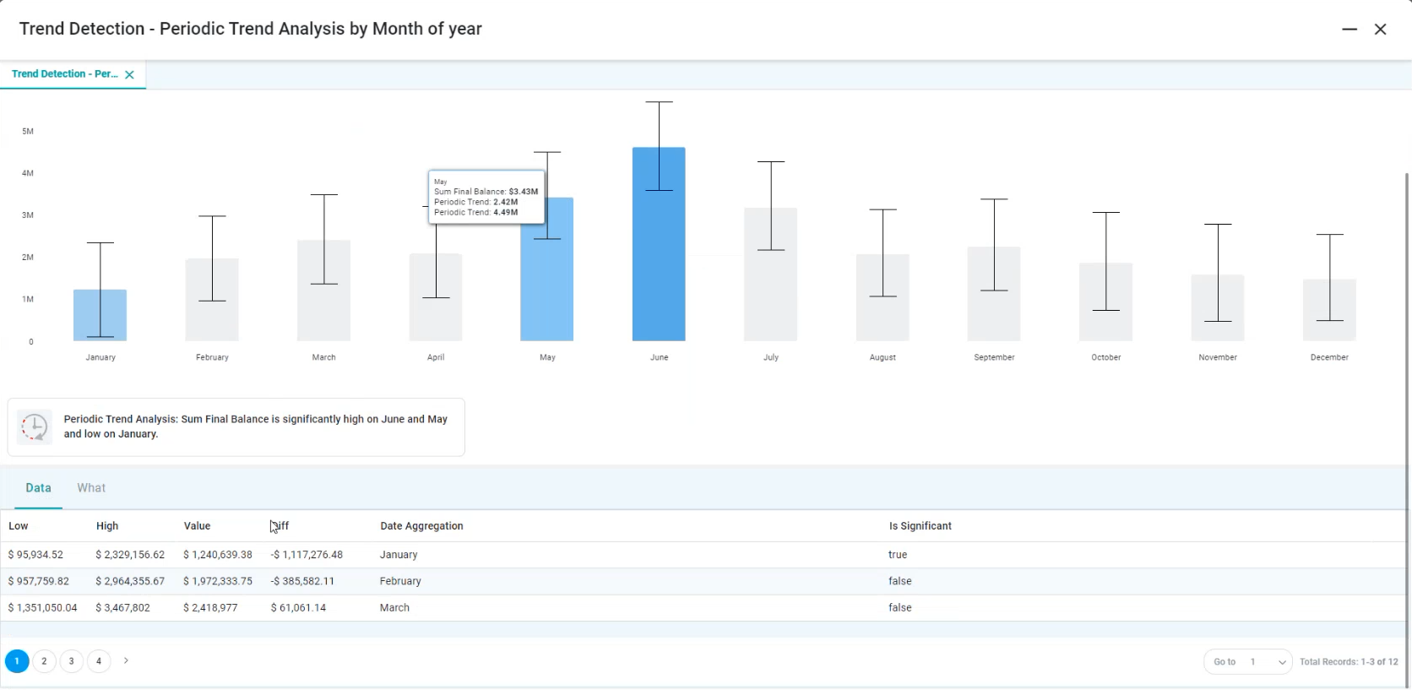Image resolution: width=1412 pixels, height=690 pixels.
Task: Select the May bar in chart
Action: click(x=547, y=287)
